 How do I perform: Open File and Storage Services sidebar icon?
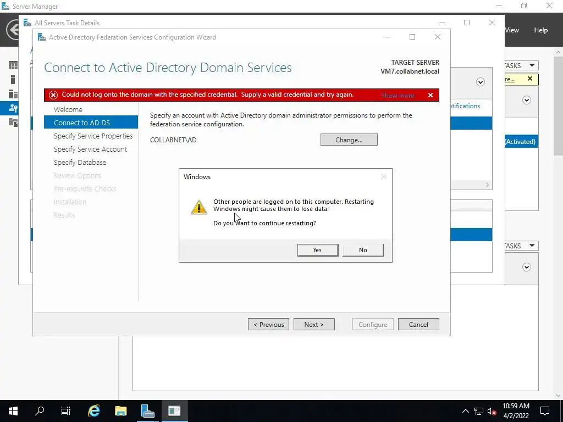[x=13, y=123]
